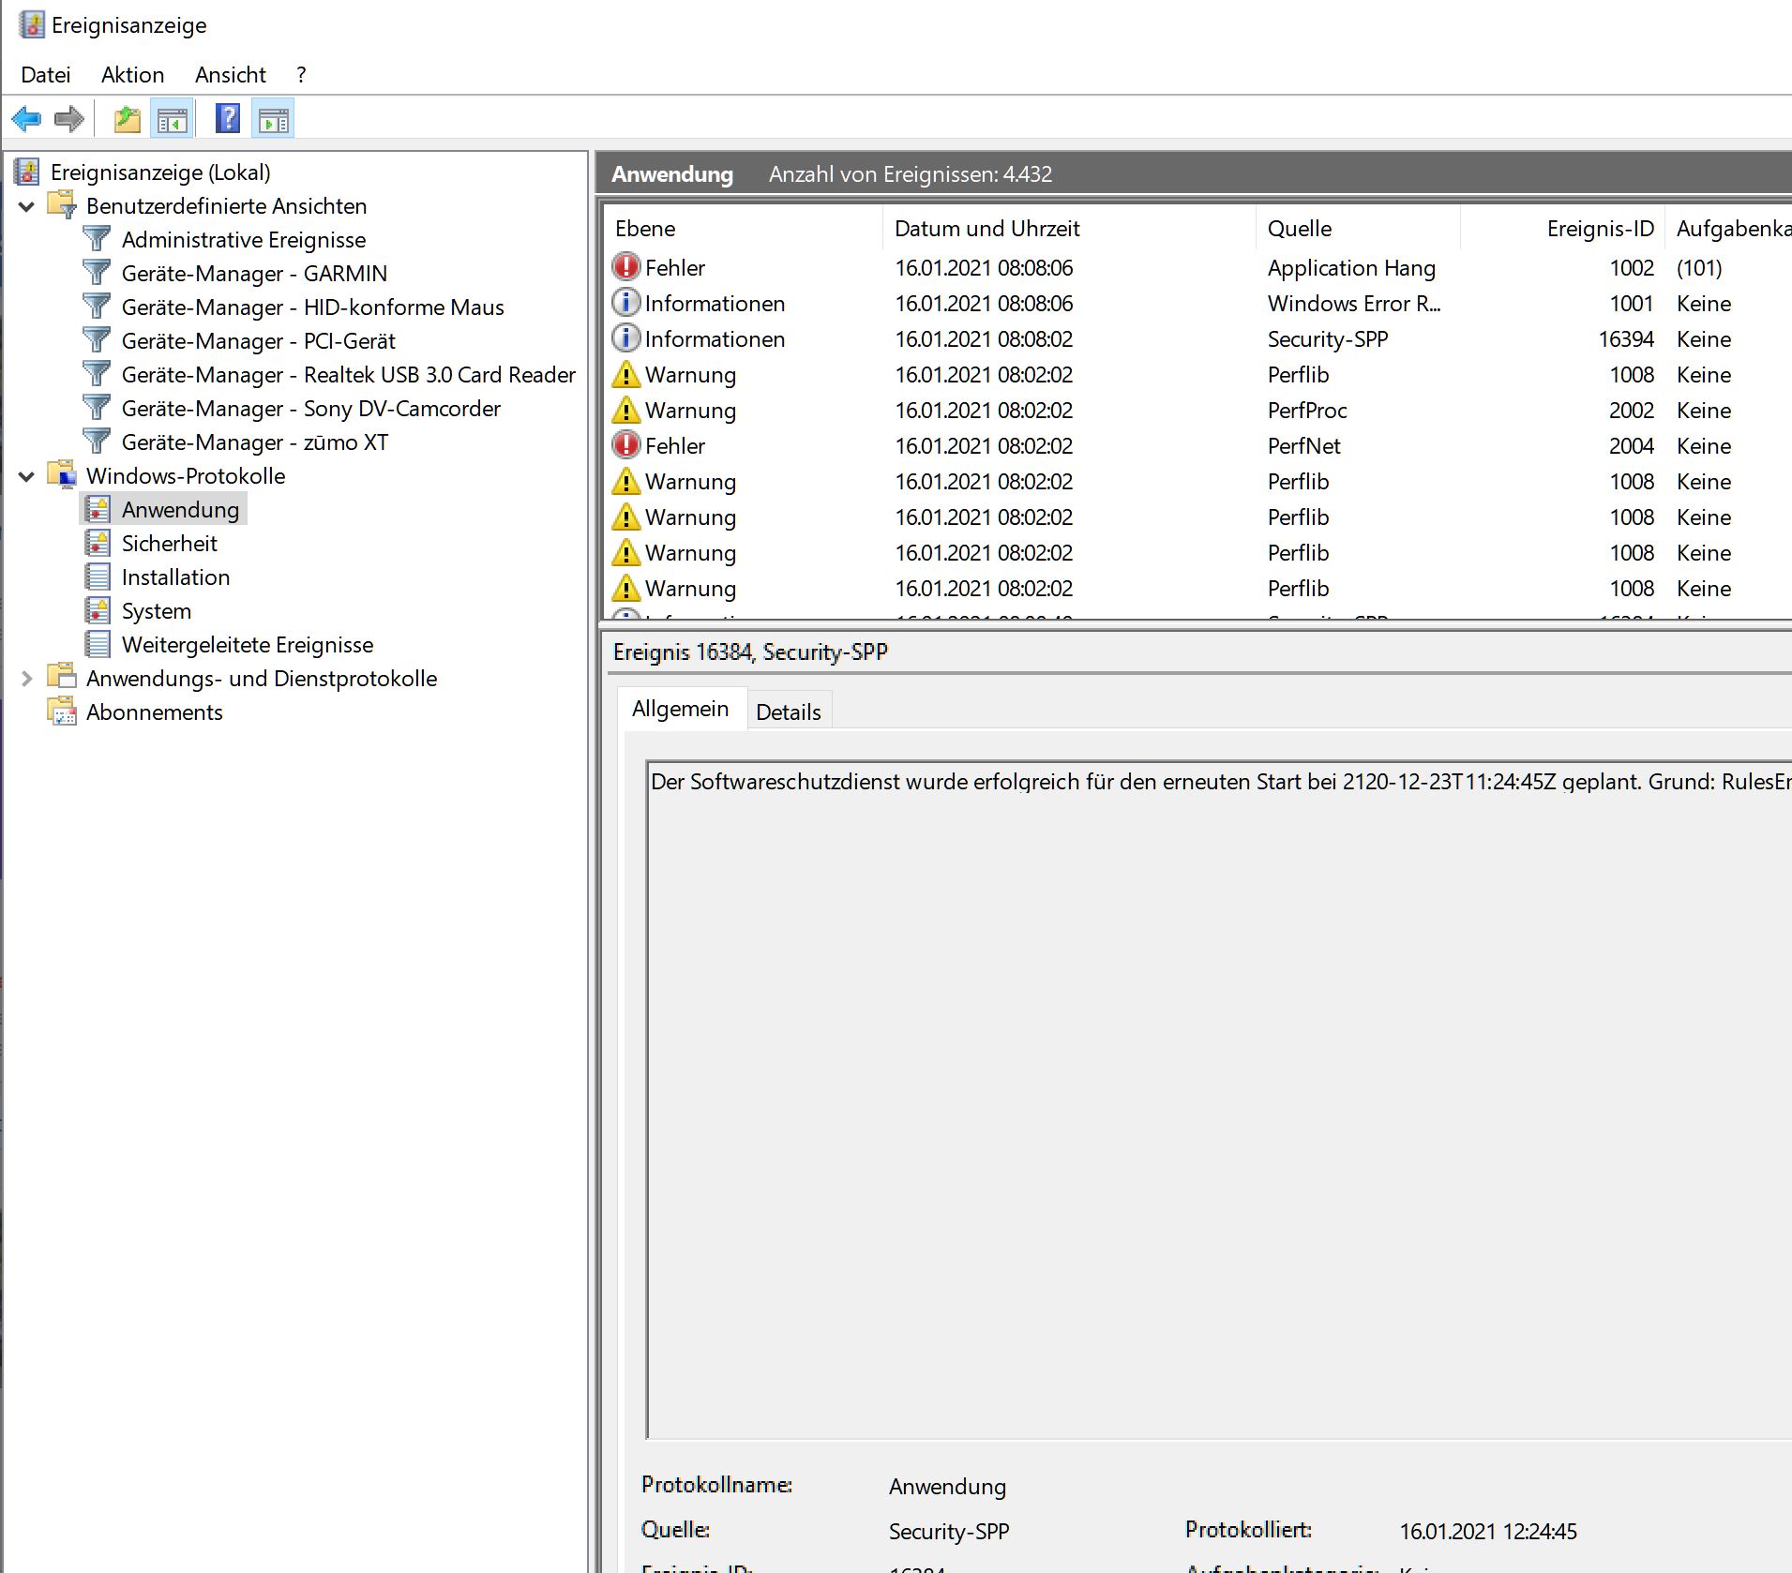
Task: Select the Application Hang event source cell
Action: click(x=1351, y=268)
